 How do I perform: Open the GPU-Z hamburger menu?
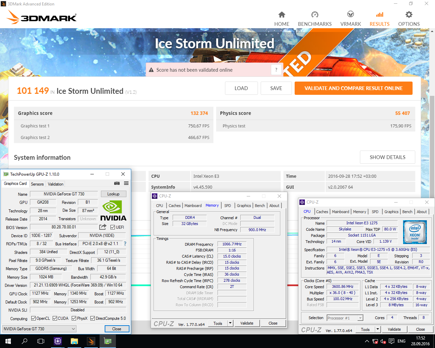[126, 183]
